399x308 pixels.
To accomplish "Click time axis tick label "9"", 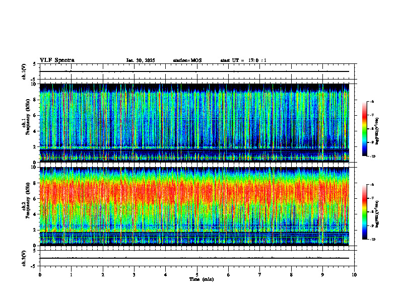I will pyautogui.click(x=322, y=275).
